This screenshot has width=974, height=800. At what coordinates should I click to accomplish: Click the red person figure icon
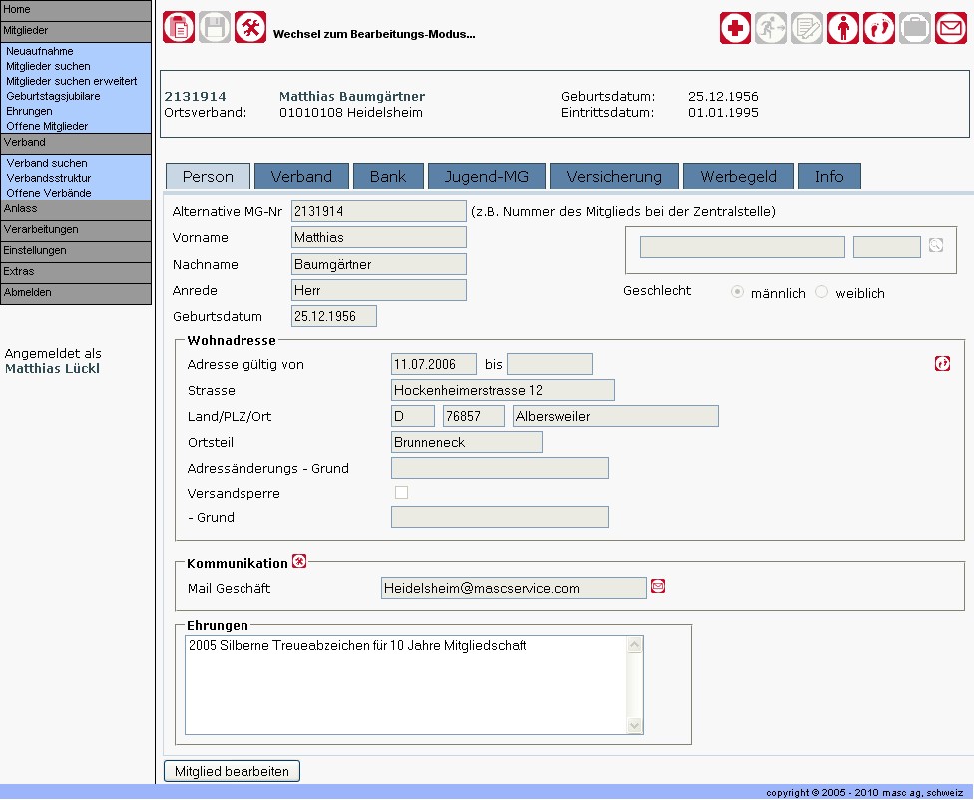point(843,28)
